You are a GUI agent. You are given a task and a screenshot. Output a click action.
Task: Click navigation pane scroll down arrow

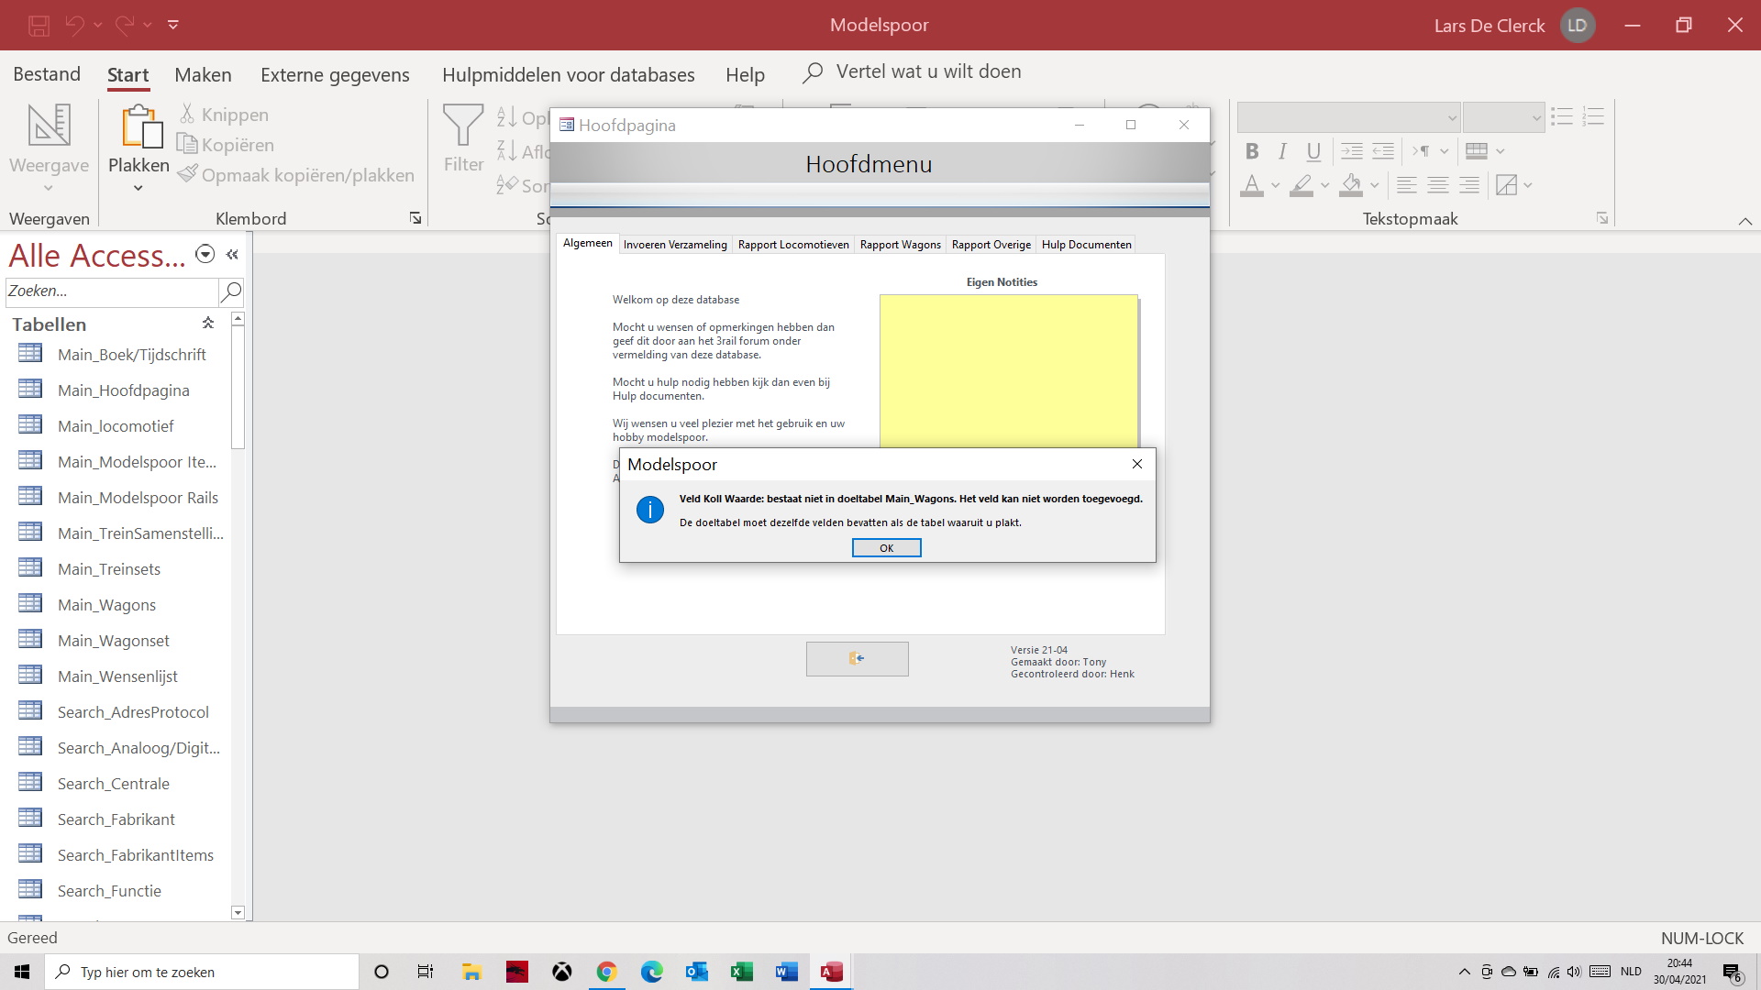coord(238,912)
